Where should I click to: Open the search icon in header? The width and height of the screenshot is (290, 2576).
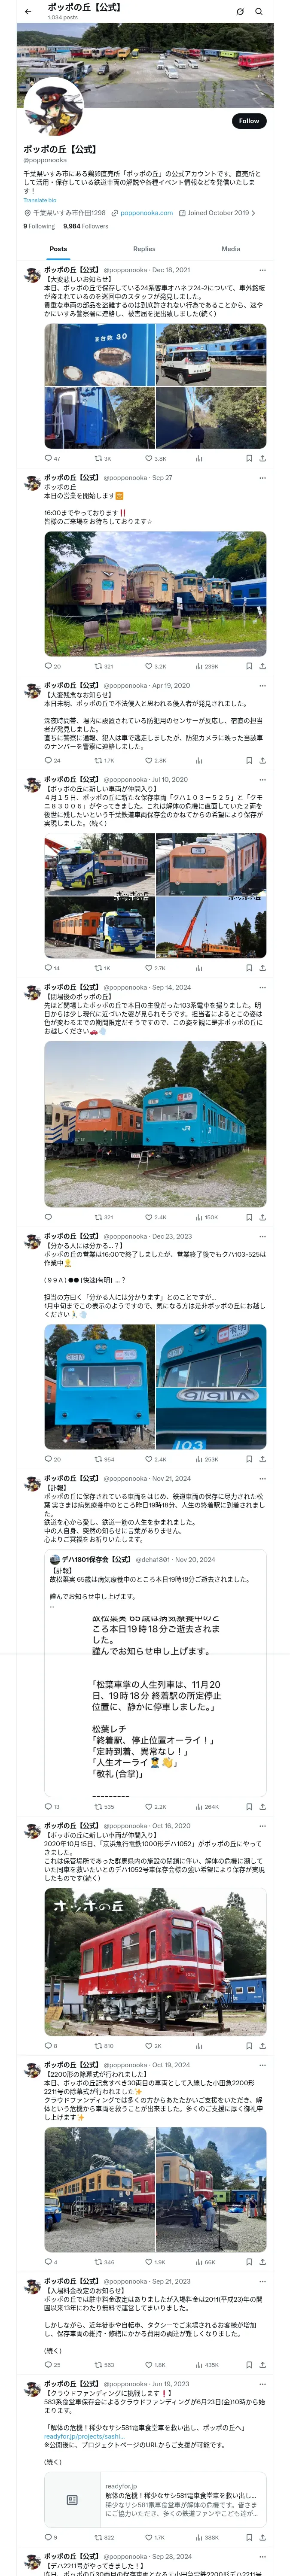point(258,12)
